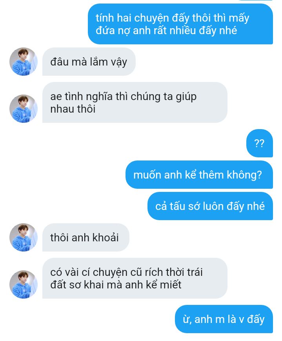This screenshot has width=282, height=341.
Task: Tap the 'ae tình nghĩa thì chúng ta' bubble
Action: (135, 102)
